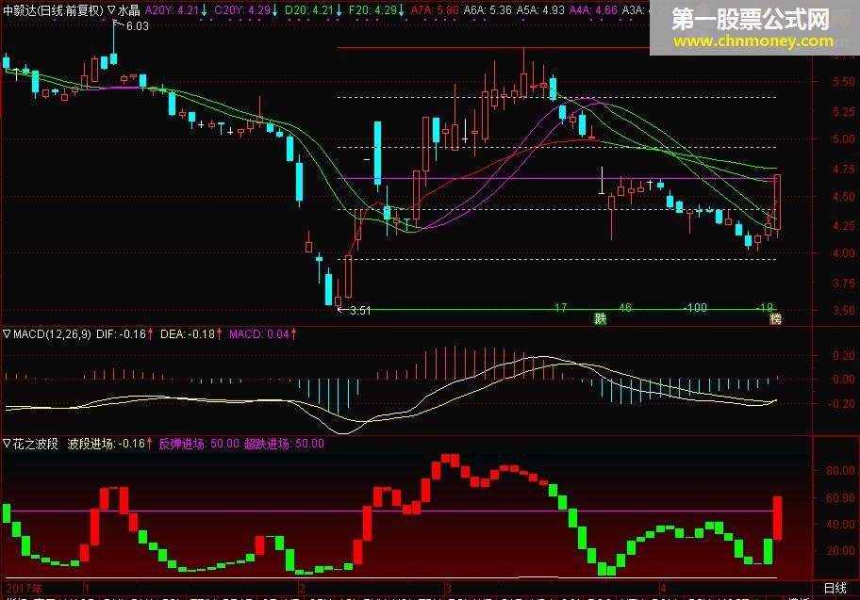Expand the 花之波段 indicator dropdown triangle
This screenshot has width=860, height=600.
point(8,444)
